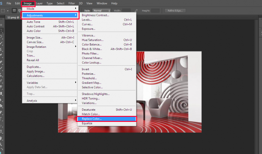Open the File menu
This screenshot has width=262, height=154.
coord(9,3)
